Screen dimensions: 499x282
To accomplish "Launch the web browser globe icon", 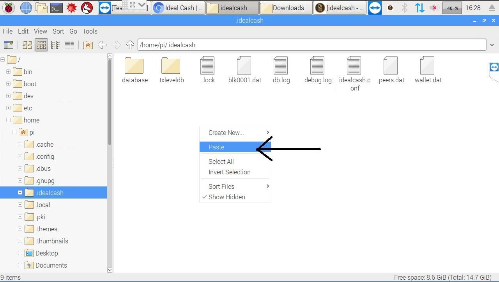I will (x=26, y=7).
